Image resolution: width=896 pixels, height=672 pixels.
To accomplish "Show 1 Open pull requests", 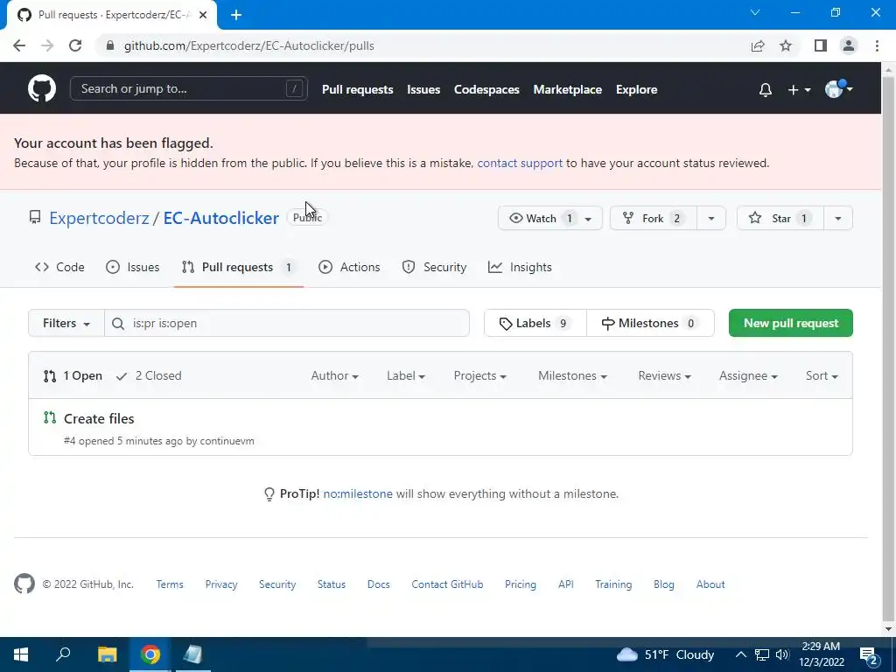I will click(73, 375).
